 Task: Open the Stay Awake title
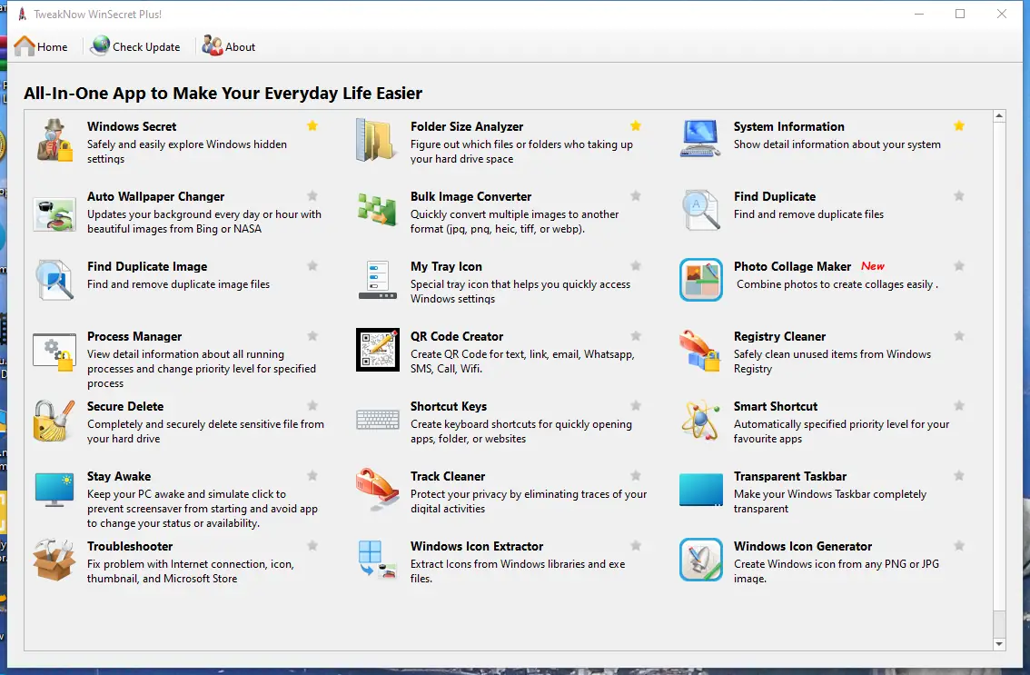click(119, 477)
